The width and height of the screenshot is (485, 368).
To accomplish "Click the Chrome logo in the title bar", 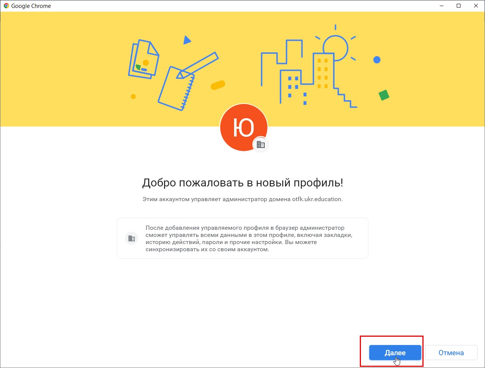I will click(x=6, y=6).
